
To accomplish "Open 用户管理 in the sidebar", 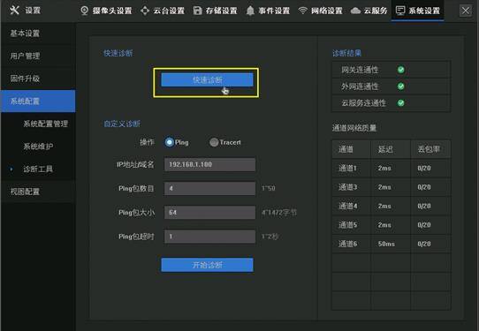I will tap(38, 56).
